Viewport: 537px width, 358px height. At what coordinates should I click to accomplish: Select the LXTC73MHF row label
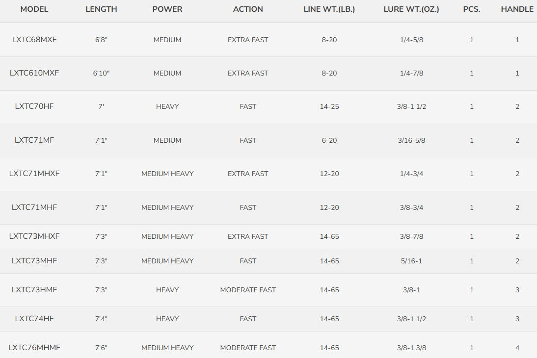(34, 261)
